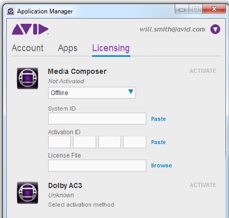
Task: Switch to the Account tab
Action: [27, 48]
